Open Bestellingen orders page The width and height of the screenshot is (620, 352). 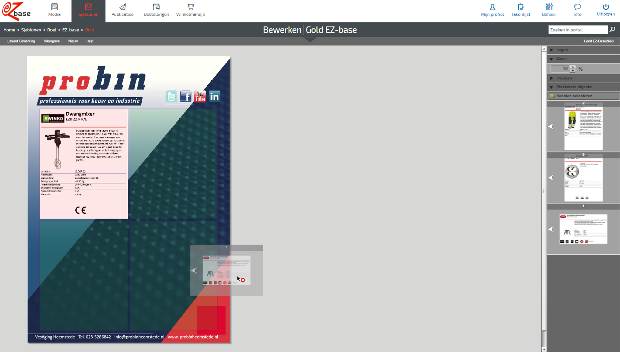click(156, 10)
